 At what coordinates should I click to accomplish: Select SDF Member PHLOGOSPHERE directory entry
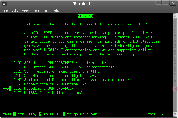(x=63, y=63)
